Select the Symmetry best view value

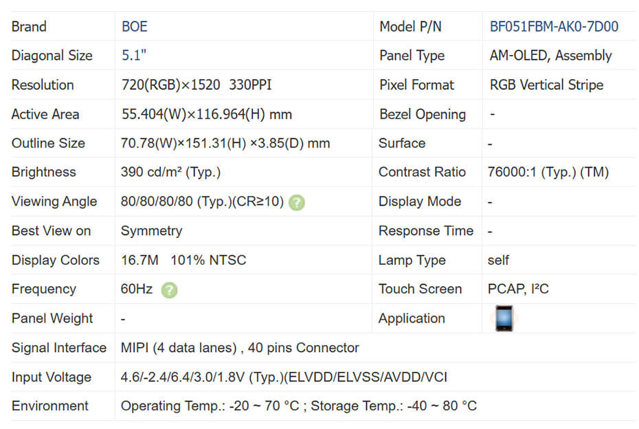(151, 230)
